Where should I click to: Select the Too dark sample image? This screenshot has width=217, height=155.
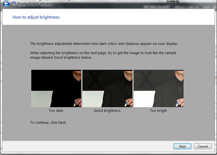(x=56, y=89)
